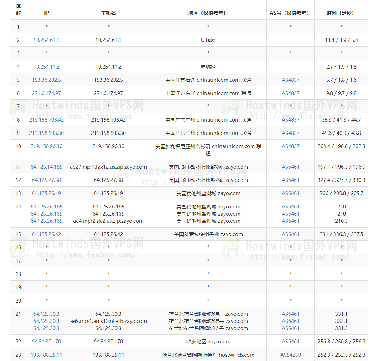Screen dimensions: 376x361
Task: Follow the 219.158.96.30 IP link
Action: [x=46, y=146]
